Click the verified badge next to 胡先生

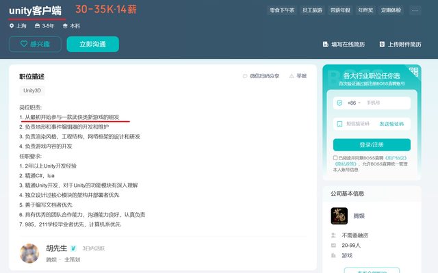[x=73, y=248]
